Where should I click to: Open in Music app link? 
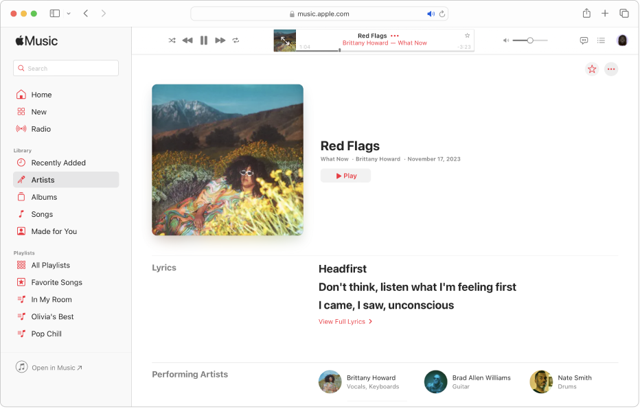click(x=49, y=367)
